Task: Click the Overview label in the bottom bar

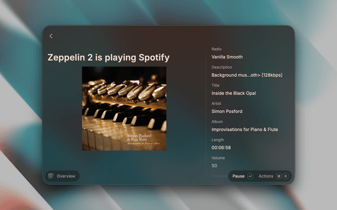Action: point(66,176)
